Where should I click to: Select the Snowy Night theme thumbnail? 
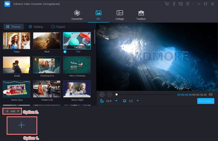click(77, 89)
